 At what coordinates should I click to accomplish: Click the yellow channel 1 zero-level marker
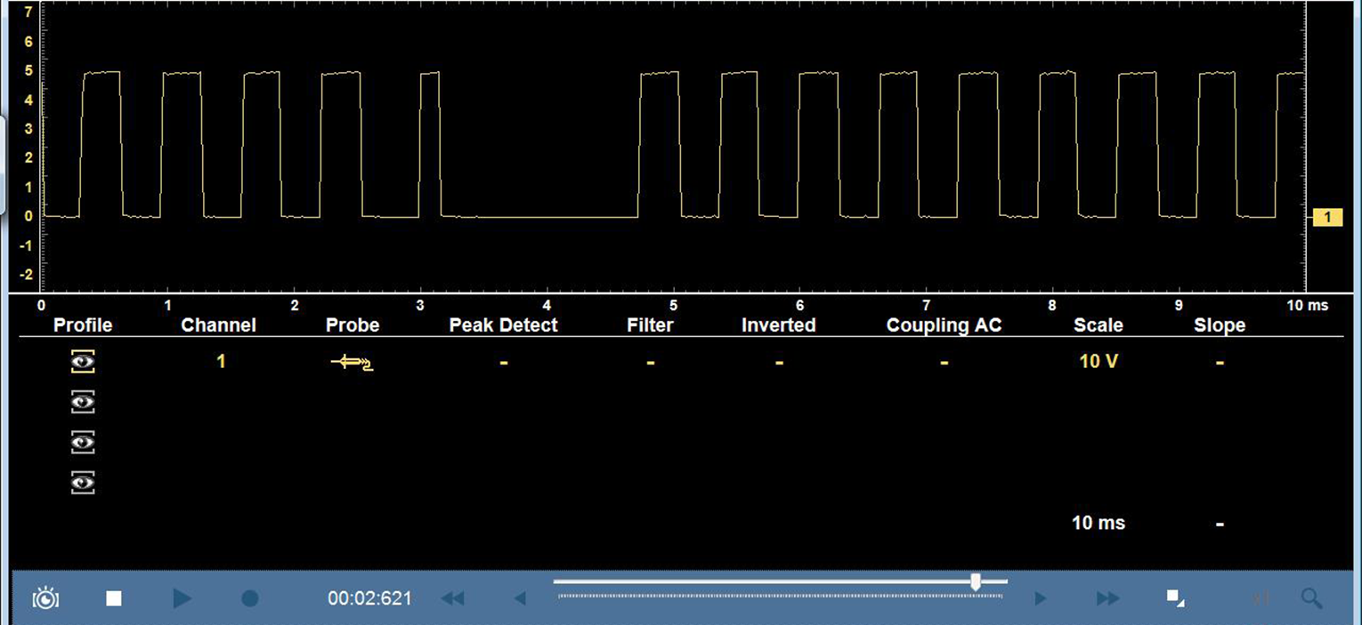[1327, 217]
